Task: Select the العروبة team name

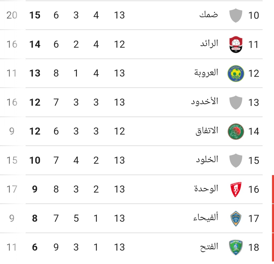Action: coord(206,72)
